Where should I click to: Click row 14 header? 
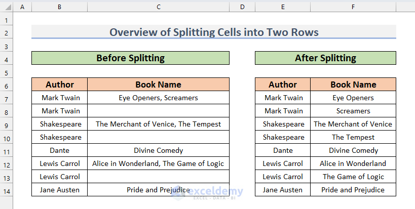click(x=7, y=190)
